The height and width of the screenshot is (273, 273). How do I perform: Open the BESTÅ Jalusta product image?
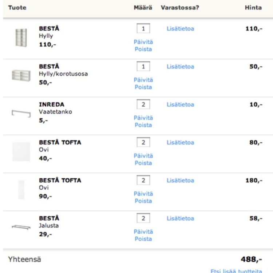point(21,227)
